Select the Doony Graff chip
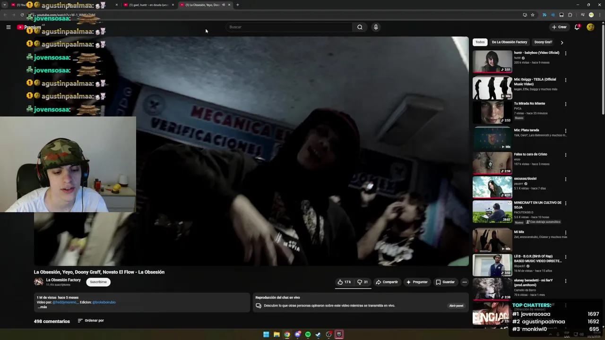This screenshot has width=605, height=340. tap(543, 42)
